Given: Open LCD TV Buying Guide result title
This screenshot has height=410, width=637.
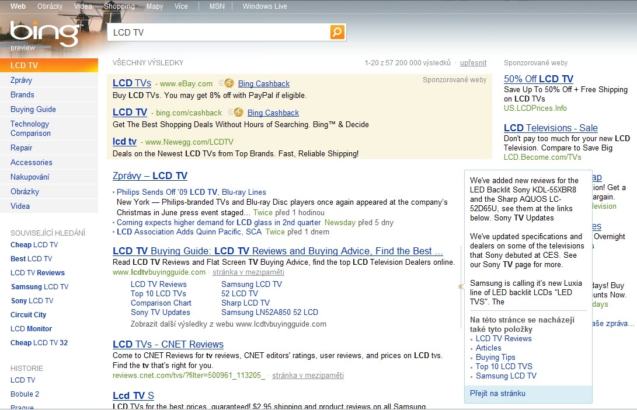Looking at the screenshot, I should (277, 251).
